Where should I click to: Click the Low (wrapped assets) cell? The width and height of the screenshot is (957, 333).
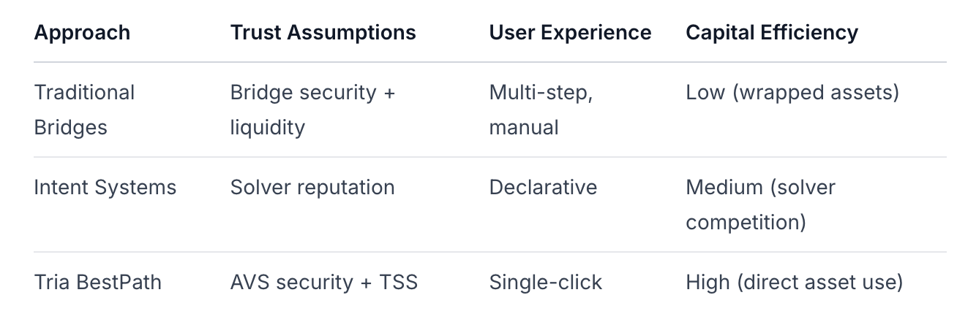click(792, 93)
